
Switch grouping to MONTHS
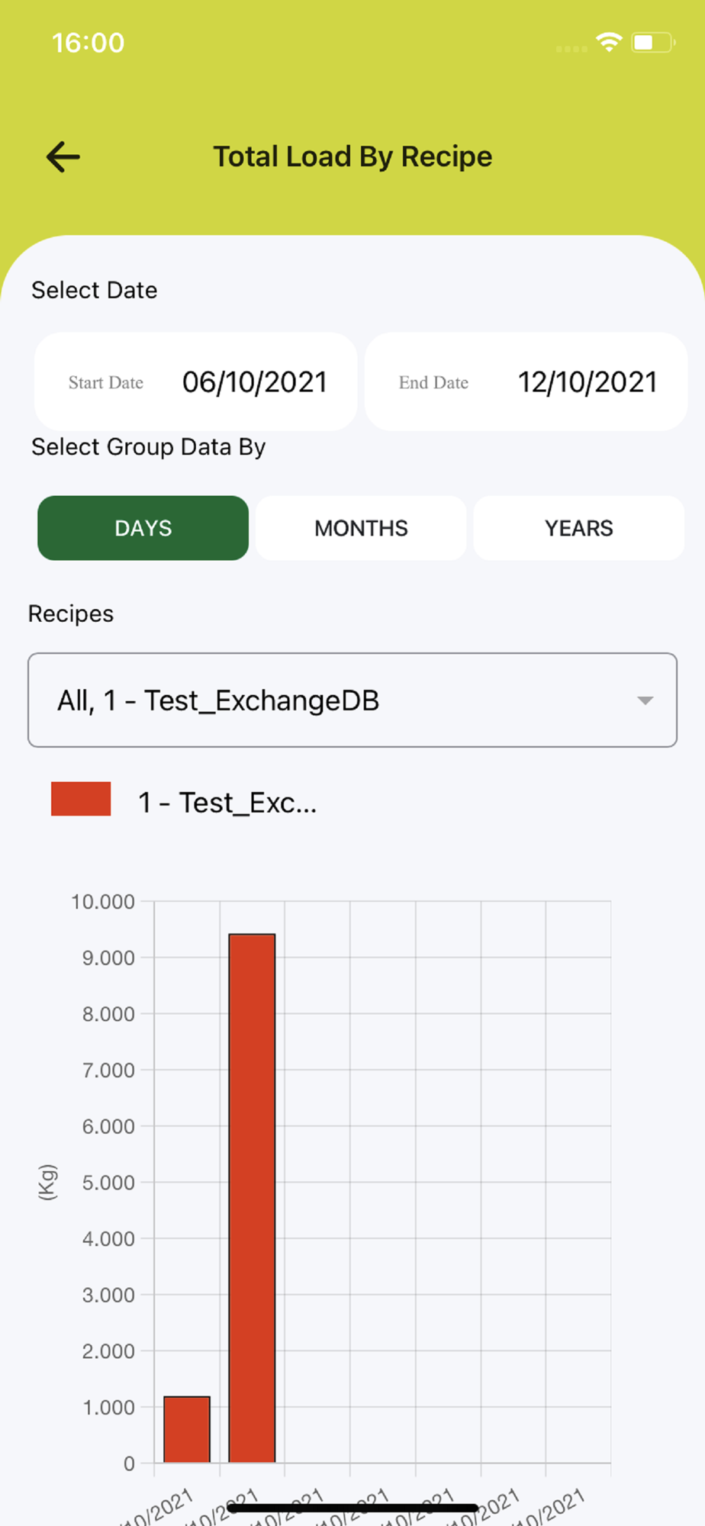tap(361, 528)
